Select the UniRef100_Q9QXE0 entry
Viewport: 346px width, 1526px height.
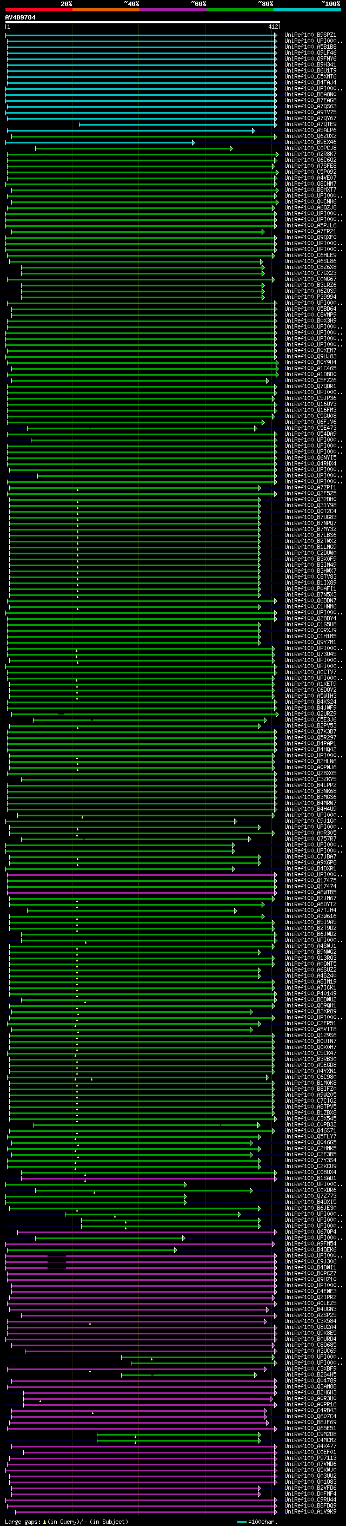pos(310,238)
